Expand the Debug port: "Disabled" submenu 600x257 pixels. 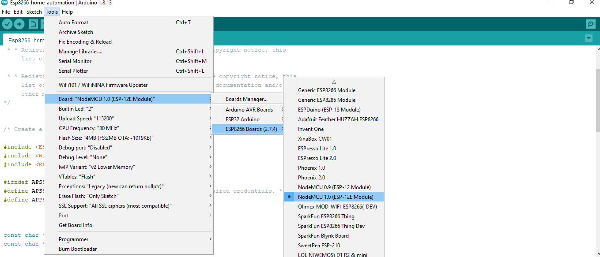pyautogui.click(x=129, y=148)
